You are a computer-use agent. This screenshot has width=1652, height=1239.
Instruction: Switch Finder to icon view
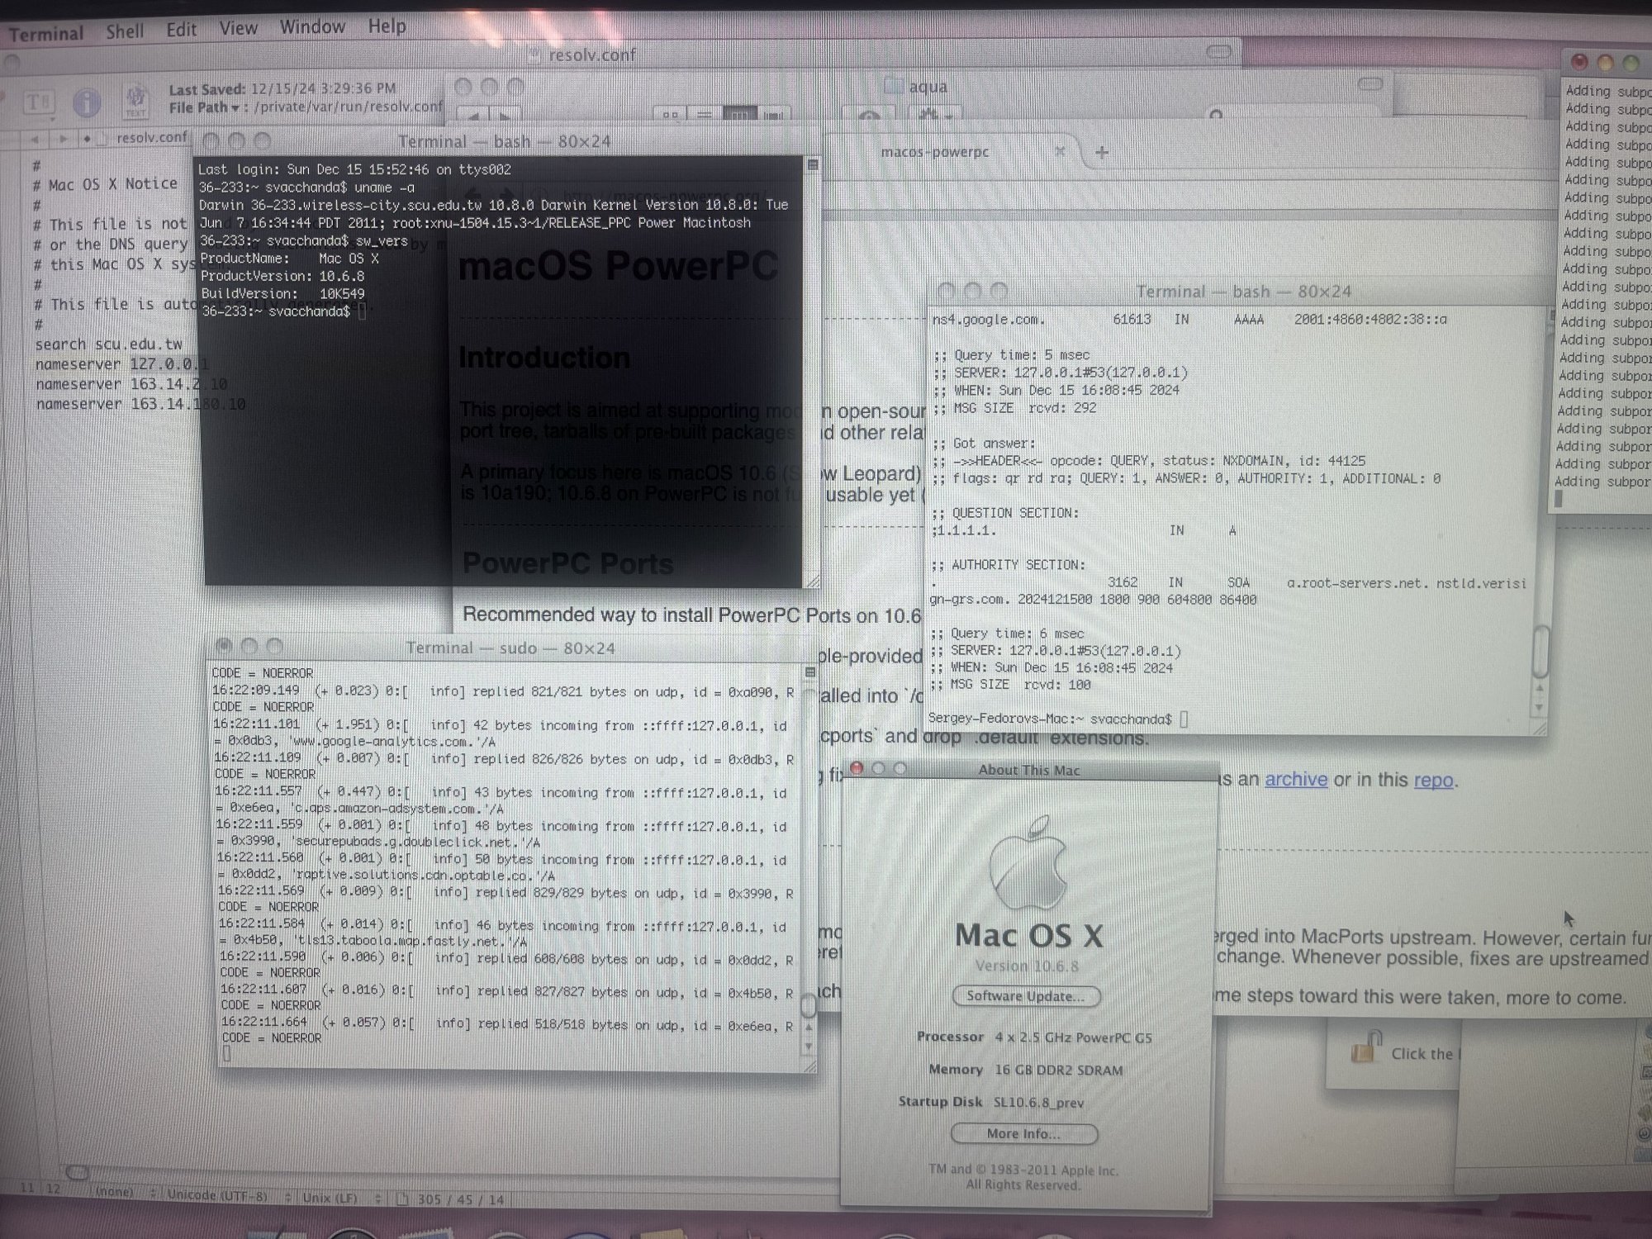click(670, 115)
